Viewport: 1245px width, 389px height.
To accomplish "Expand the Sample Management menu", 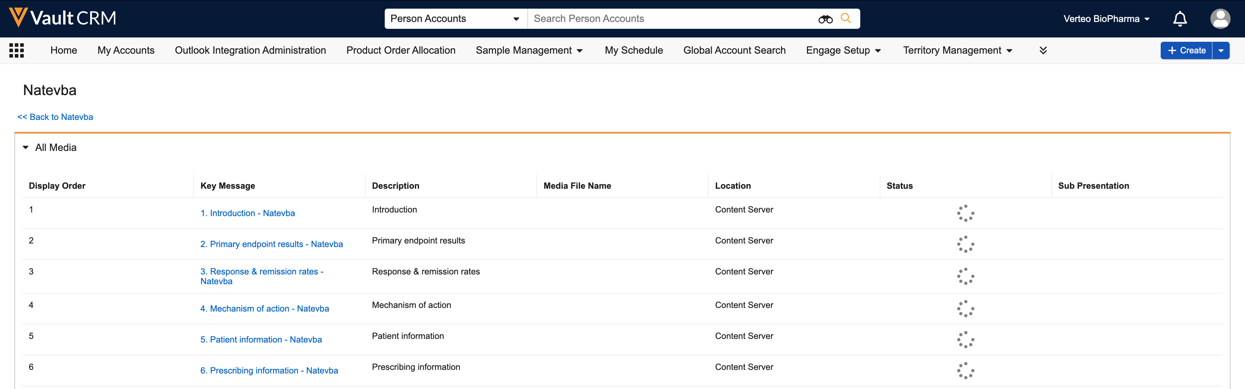I will tap(529, 50).
